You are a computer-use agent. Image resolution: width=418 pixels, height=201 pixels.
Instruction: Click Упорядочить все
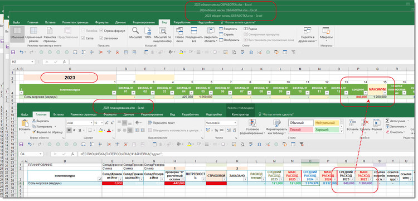pos(194,35)
